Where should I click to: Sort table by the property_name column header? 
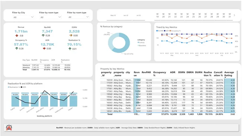[119, 74]
